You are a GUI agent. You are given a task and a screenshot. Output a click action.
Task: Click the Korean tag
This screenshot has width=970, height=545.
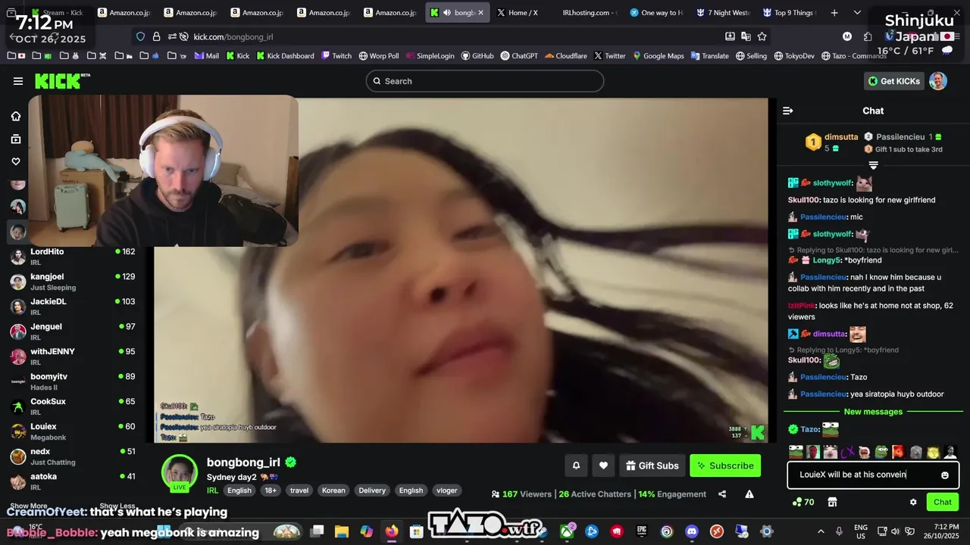333,490
